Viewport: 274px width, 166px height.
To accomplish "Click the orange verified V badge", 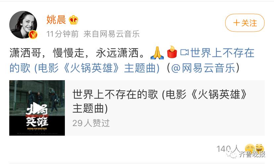I will click(x=33, y=35).
